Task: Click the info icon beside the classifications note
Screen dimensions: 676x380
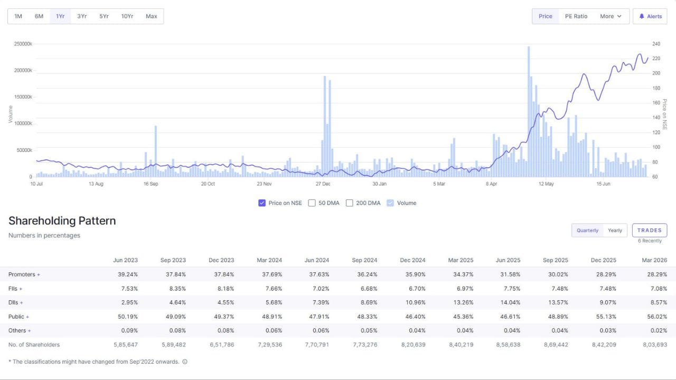Action: [185, 362]
